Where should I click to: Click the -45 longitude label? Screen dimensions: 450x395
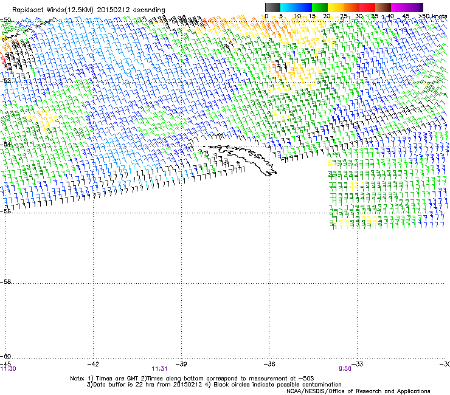coord(5,364)
